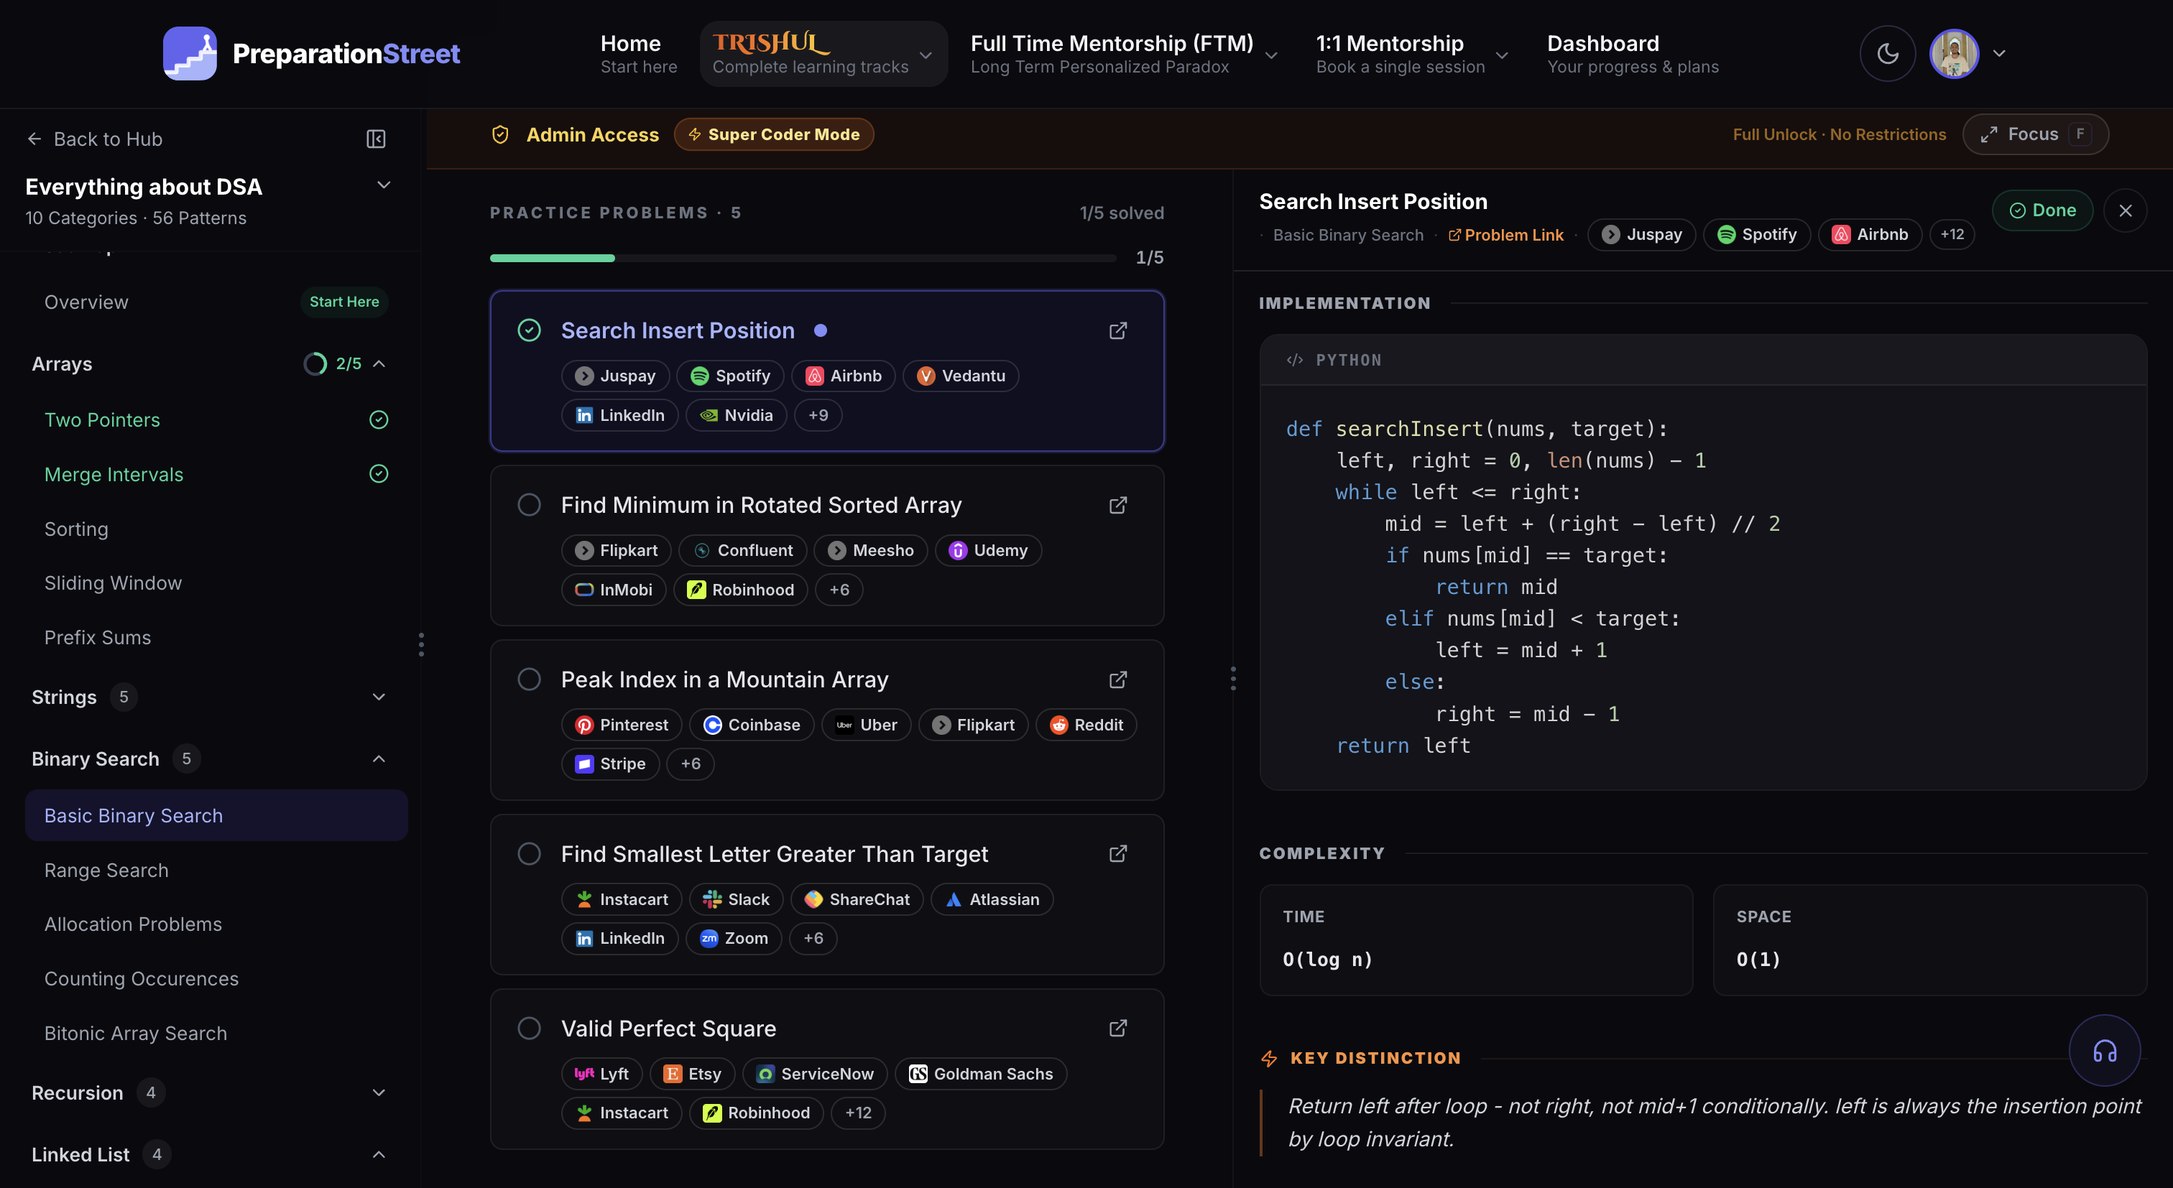Go Back to Hub
The width and height of the screenshot is (2173, 1188).
94,139
